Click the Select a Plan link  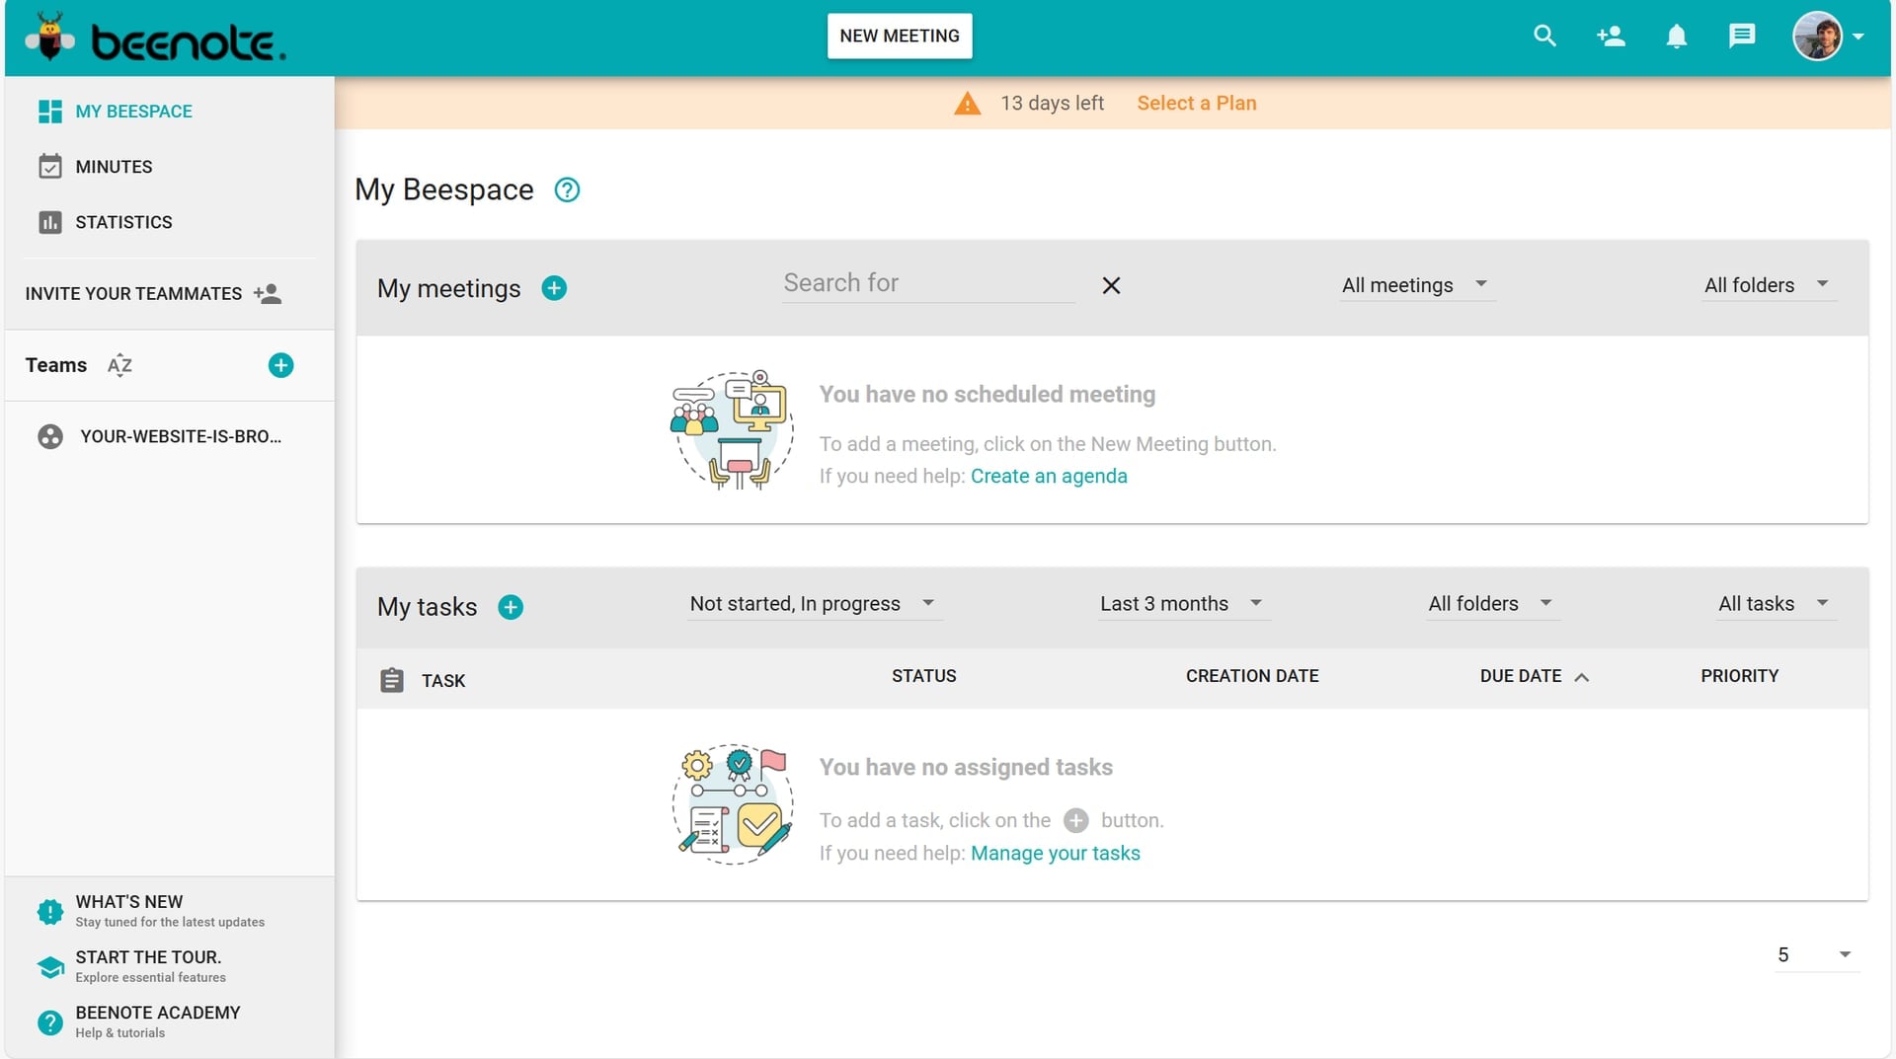1196,103
